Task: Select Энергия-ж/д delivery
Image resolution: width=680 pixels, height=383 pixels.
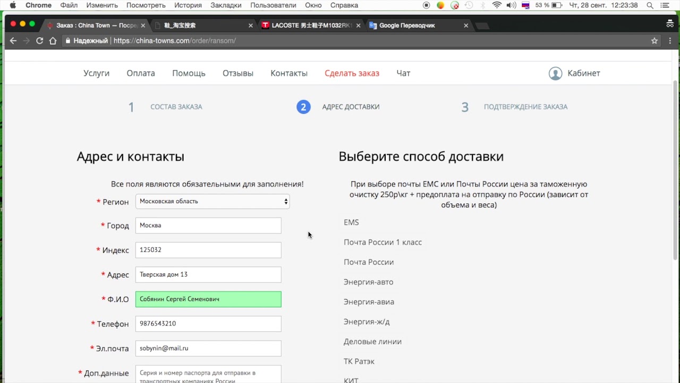Action: 367,322
